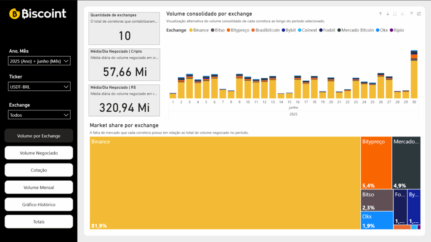Click the Market share por exchange title

[x=124, y=125]
